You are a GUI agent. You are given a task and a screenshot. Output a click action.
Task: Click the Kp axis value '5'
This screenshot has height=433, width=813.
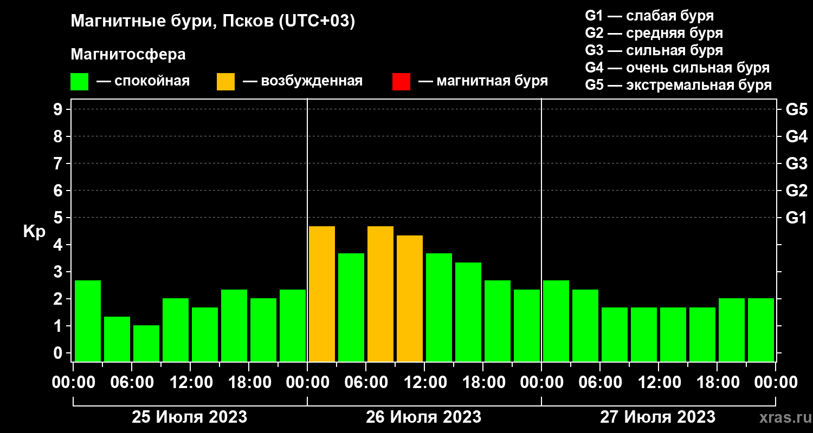point(59,218)
